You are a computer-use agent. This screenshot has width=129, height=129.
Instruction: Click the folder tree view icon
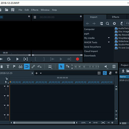(x=101, y=24)
